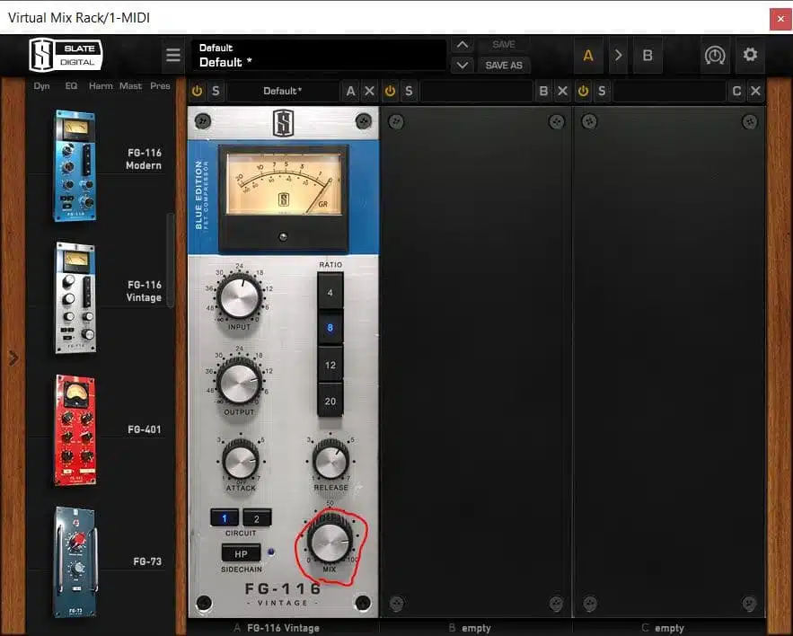Click the SAVE button
The height and width of the screenshot is (636, 793).
pos(504,45)
